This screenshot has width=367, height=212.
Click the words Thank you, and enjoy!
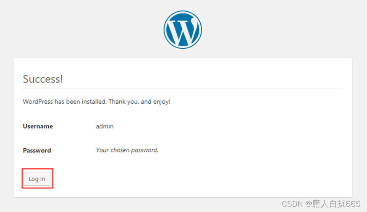point(139,102)
